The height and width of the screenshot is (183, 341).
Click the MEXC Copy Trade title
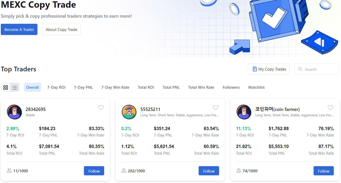click(x=38, y=4)
